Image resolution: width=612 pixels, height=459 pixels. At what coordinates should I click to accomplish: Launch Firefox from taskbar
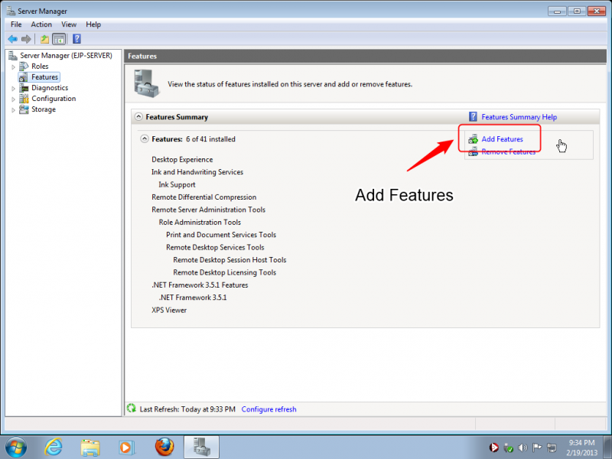[164, 447]
